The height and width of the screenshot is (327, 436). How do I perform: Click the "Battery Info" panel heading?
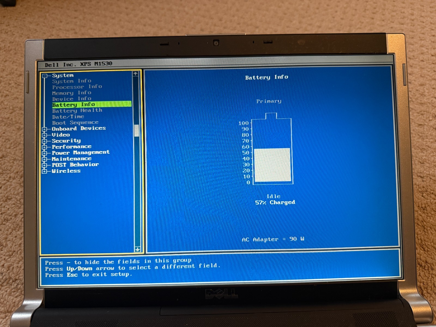pos(267,77)
